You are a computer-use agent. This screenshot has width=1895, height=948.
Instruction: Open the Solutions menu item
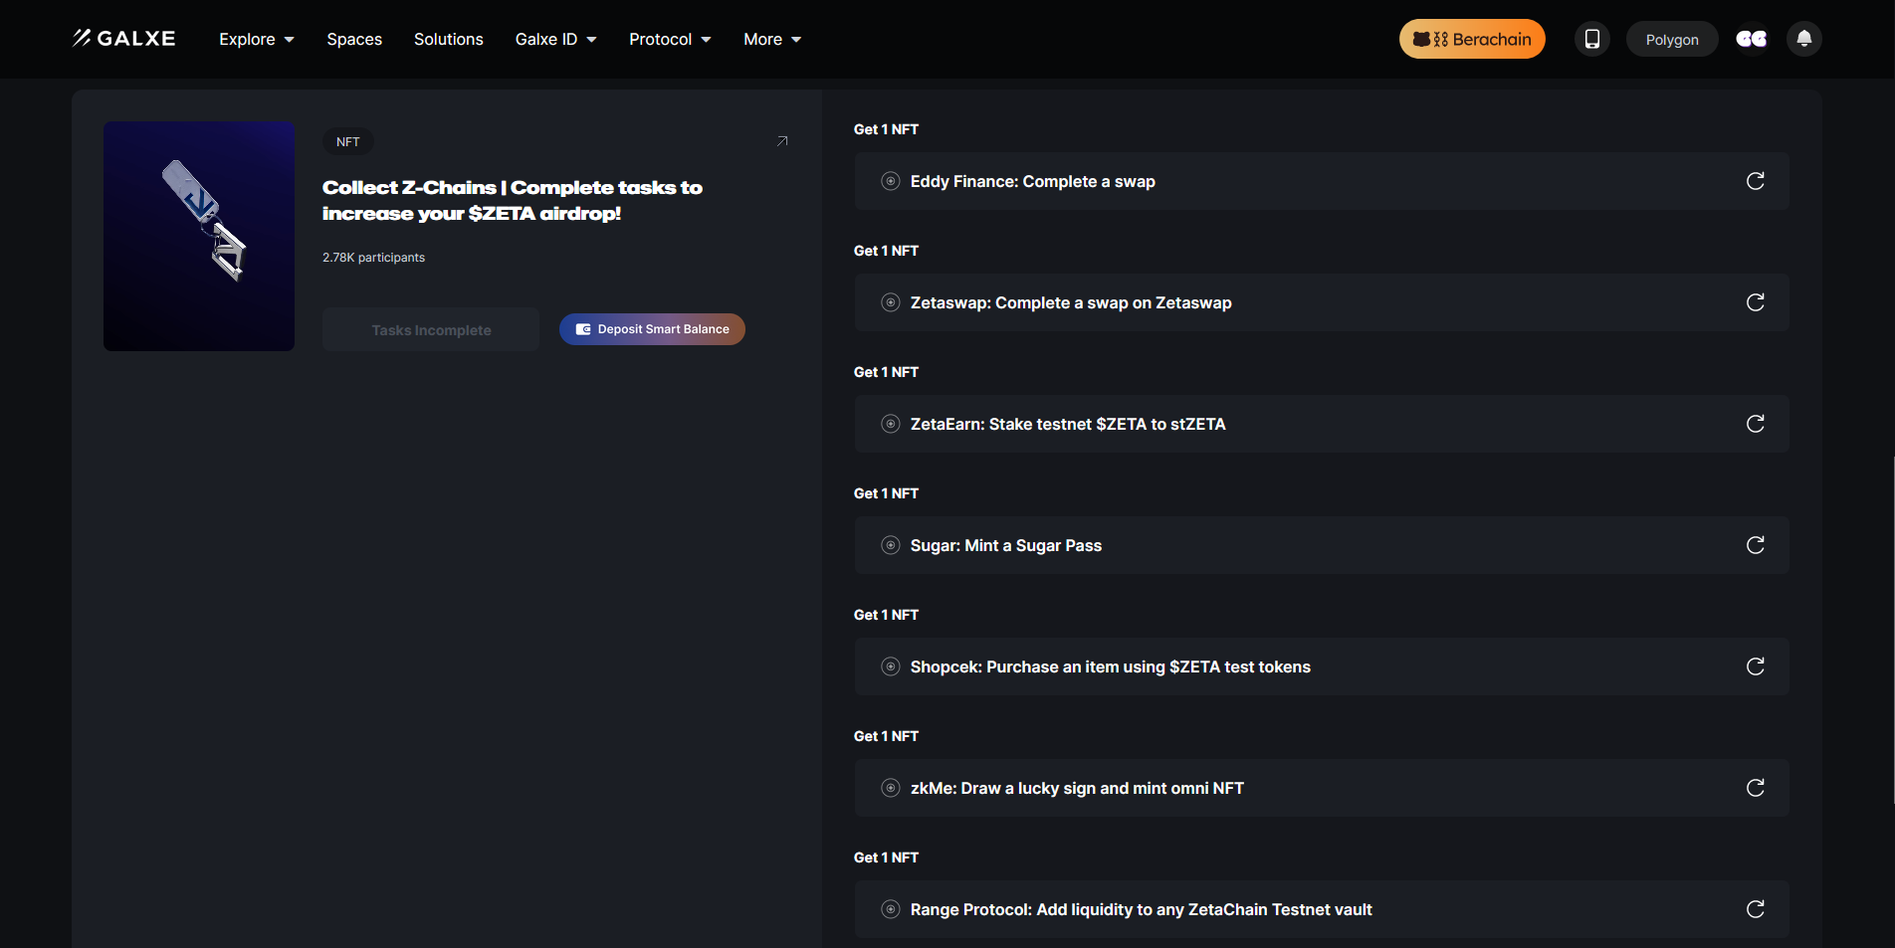[x=448, y=39]
